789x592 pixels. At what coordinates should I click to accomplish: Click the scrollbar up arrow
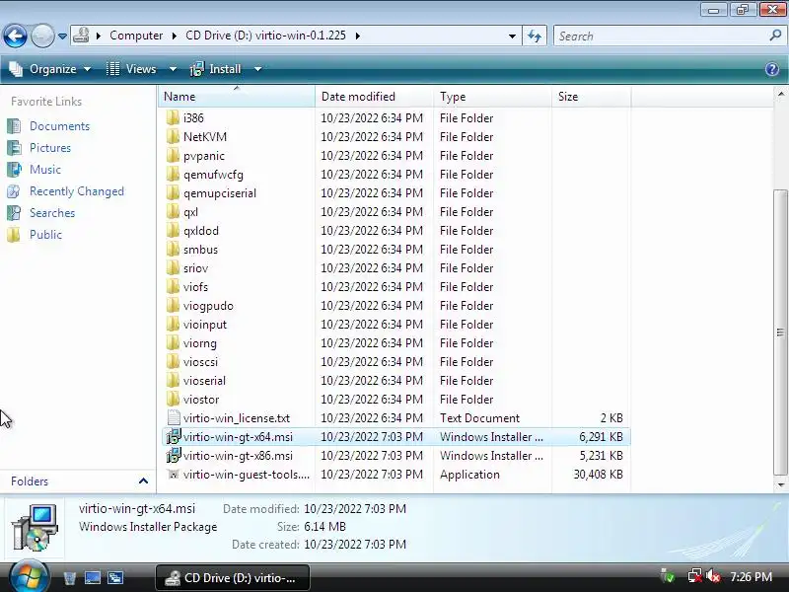pos(780,94)
